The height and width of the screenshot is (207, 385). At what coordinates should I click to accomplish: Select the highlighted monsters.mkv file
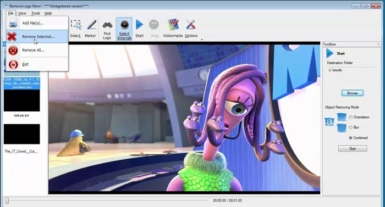(21, 83)
